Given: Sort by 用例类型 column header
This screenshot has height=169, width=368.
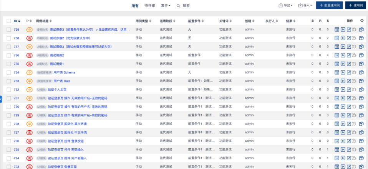Looking at the screenshot, I should point(143,21).
